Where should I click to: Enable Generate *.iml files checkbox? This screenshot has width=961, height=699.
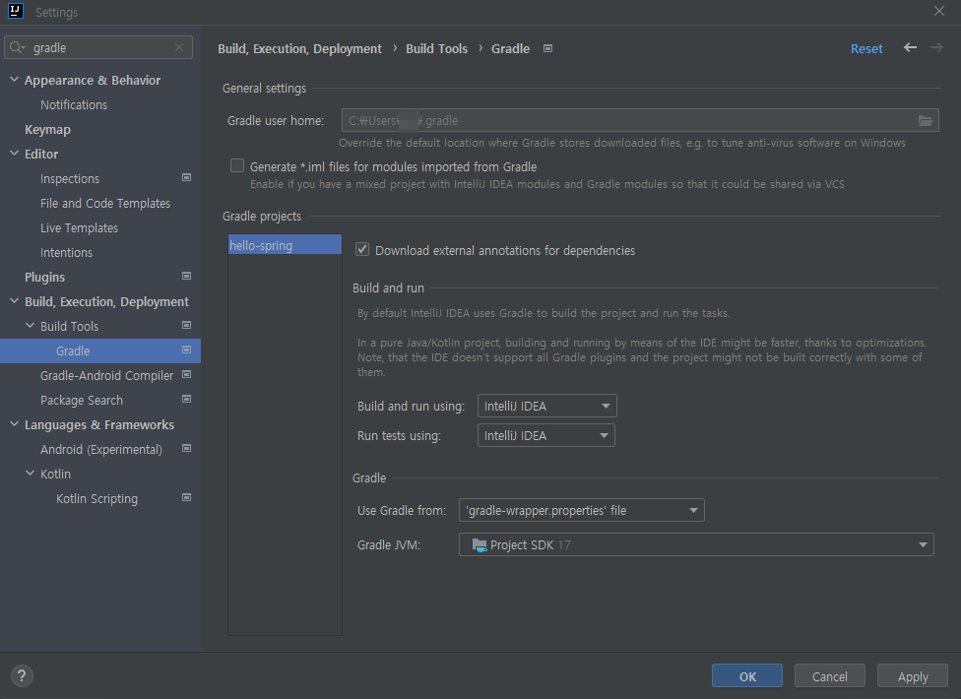237,165
